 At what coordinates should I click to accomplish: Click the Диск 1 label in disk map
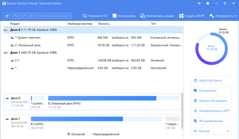[15, 119]
